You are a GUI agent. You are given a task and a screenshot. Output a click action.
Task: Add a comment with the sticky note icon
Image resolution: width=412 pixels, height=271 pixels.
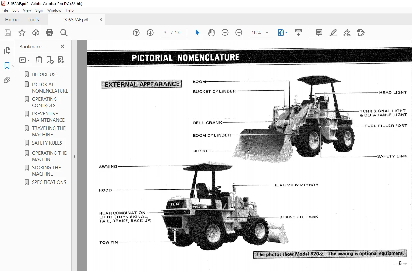[x=319, y=33]
